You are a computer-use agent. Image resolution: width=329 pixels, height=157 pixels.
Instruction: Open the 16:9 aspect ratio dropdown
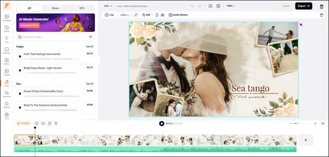tap(108, 6)
